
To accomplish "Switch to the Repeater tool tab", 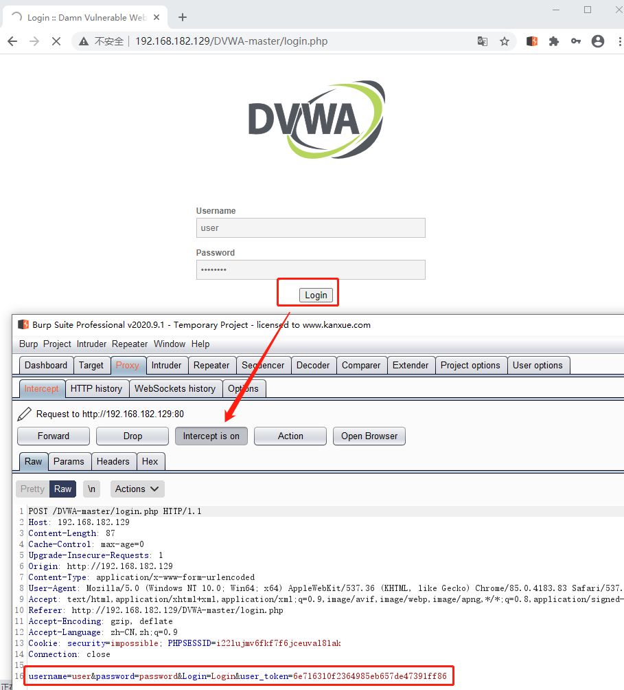I will 211,365.
